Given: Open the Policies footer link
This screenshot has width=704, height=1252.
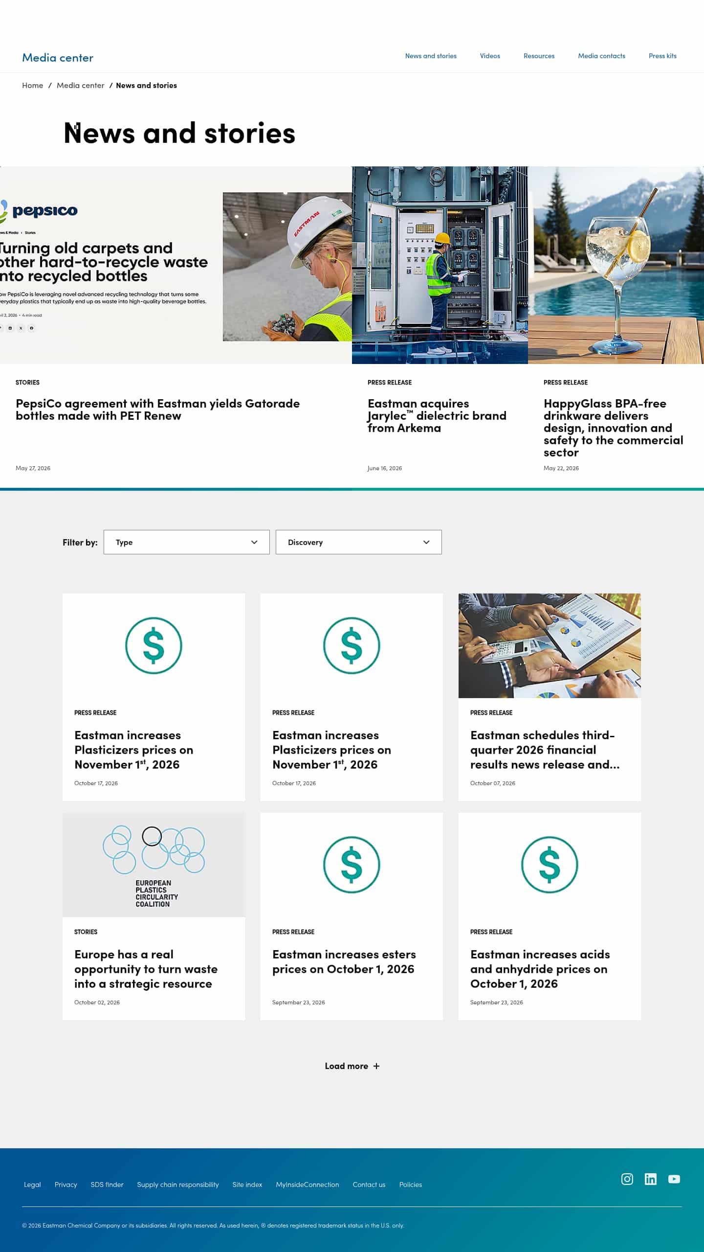Looking at the screenshot, I should tap(411, 1184).
